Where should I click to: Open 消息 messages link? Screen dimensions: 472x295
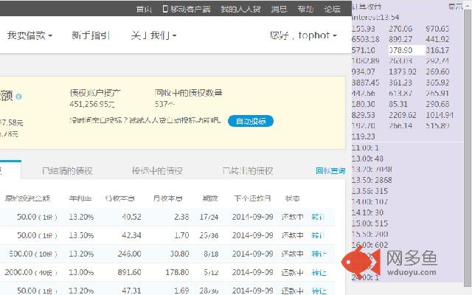click(279, 9)
